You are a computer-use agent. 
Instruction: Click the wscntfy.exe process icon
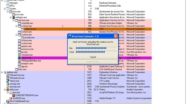22,38
